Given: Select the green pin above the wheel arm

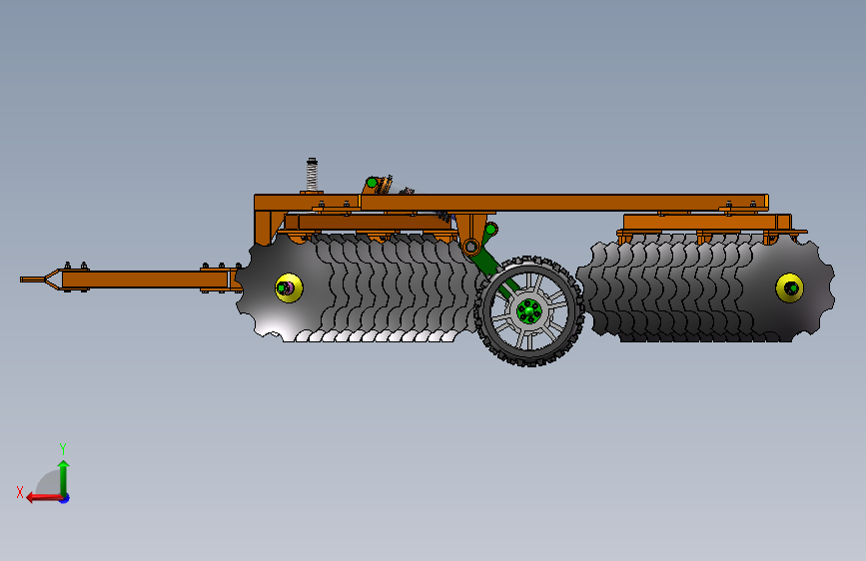Looking at the screenshot, I should tap(490, 229).
